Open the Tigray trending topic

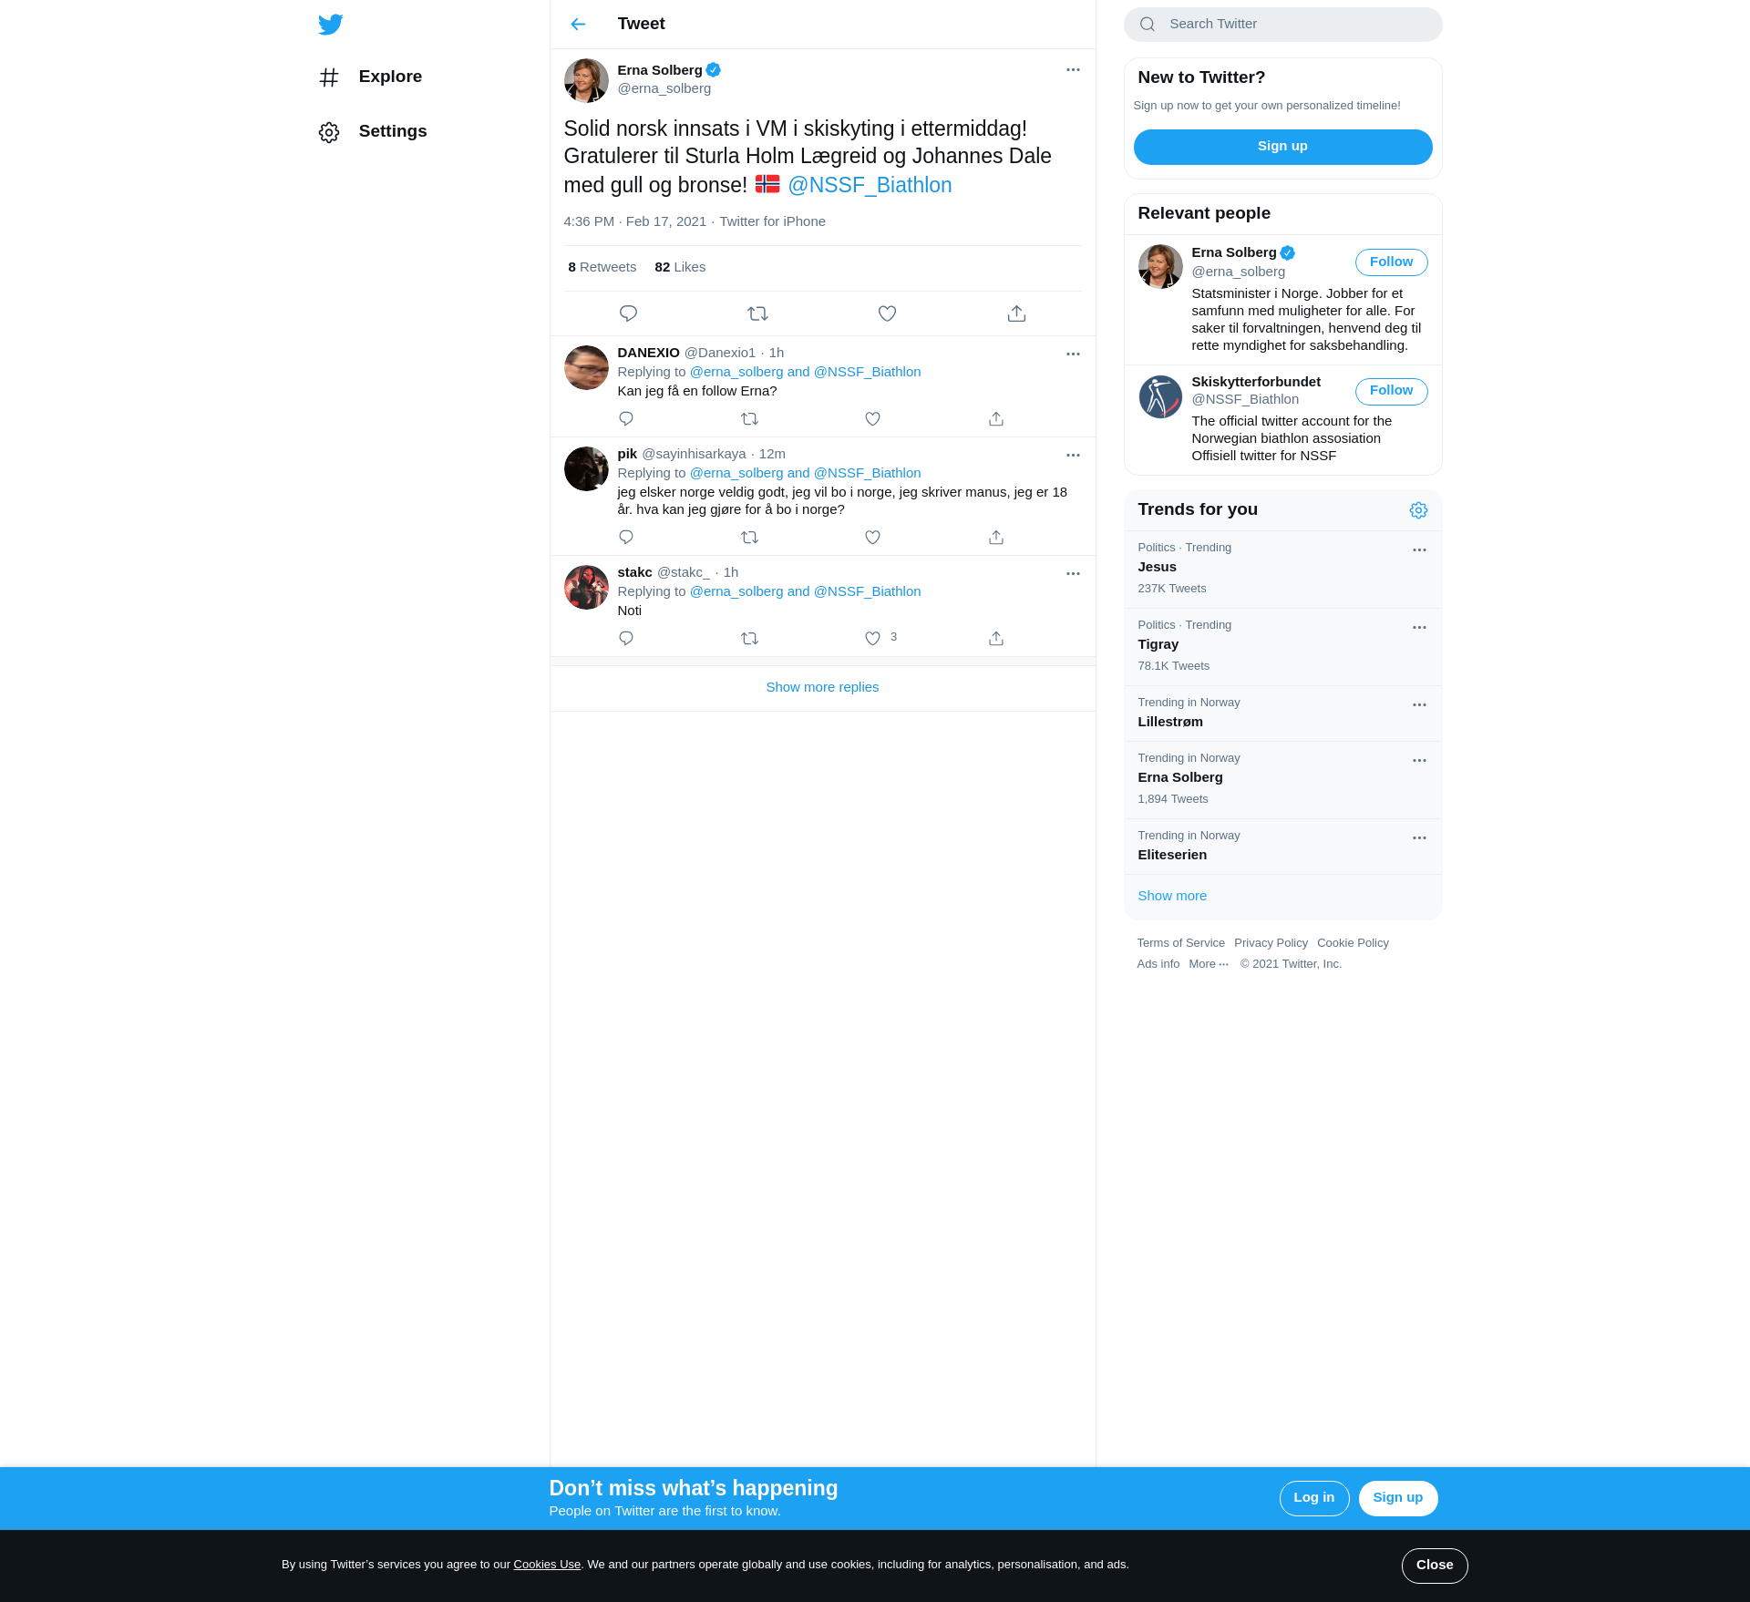1282,647
